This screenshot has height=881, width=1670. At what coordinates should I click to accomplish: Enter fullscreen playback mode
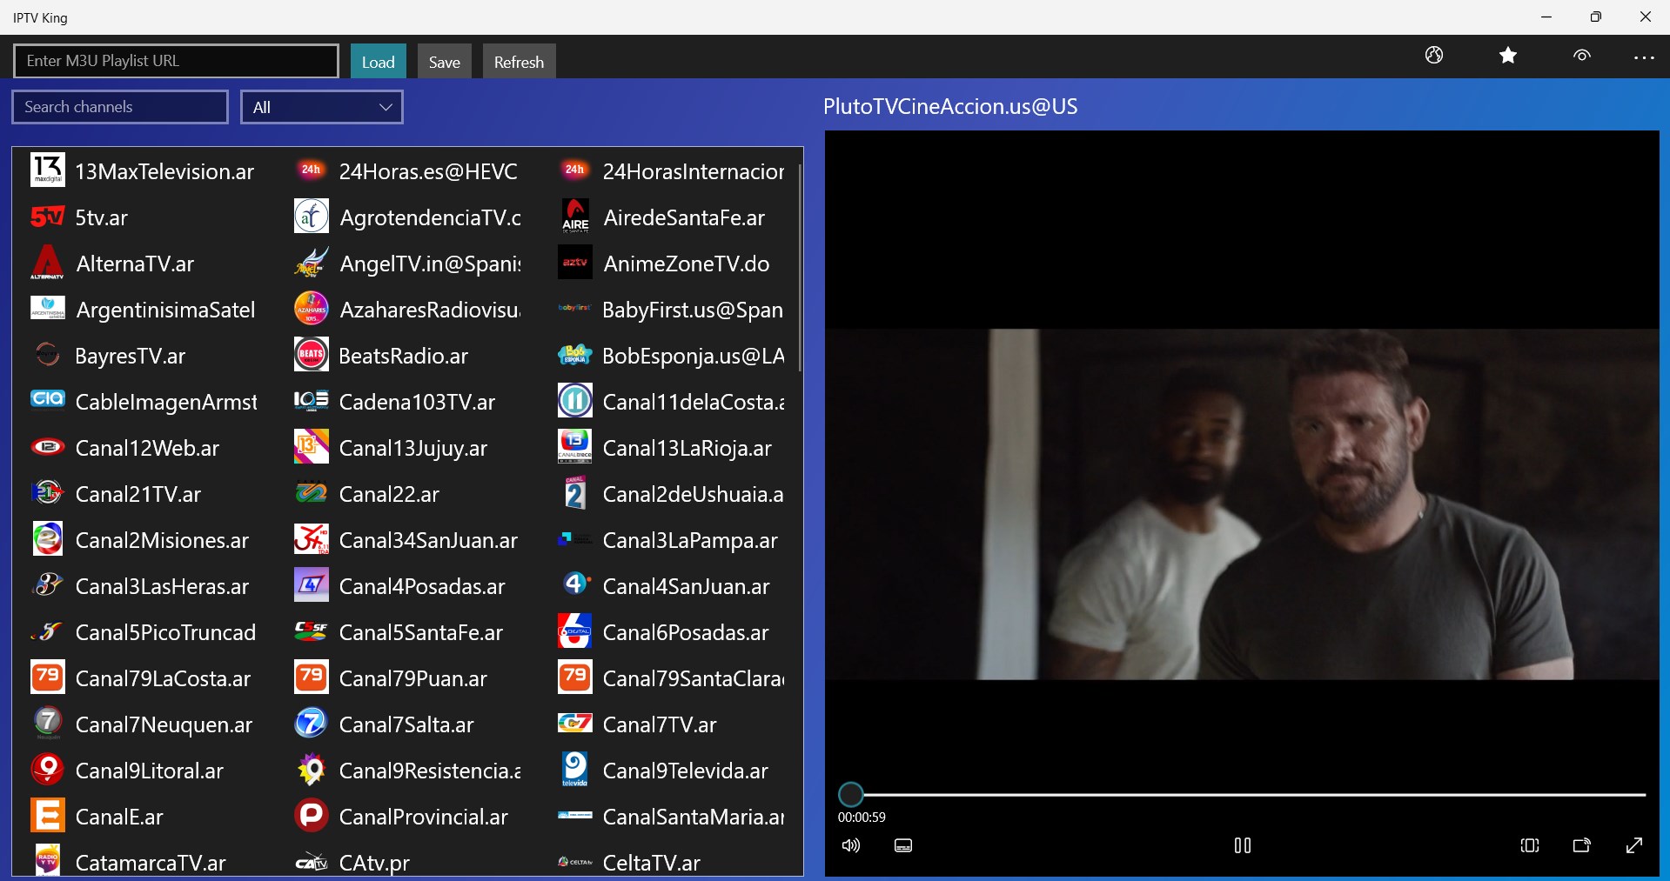(x=1634, y=845)
